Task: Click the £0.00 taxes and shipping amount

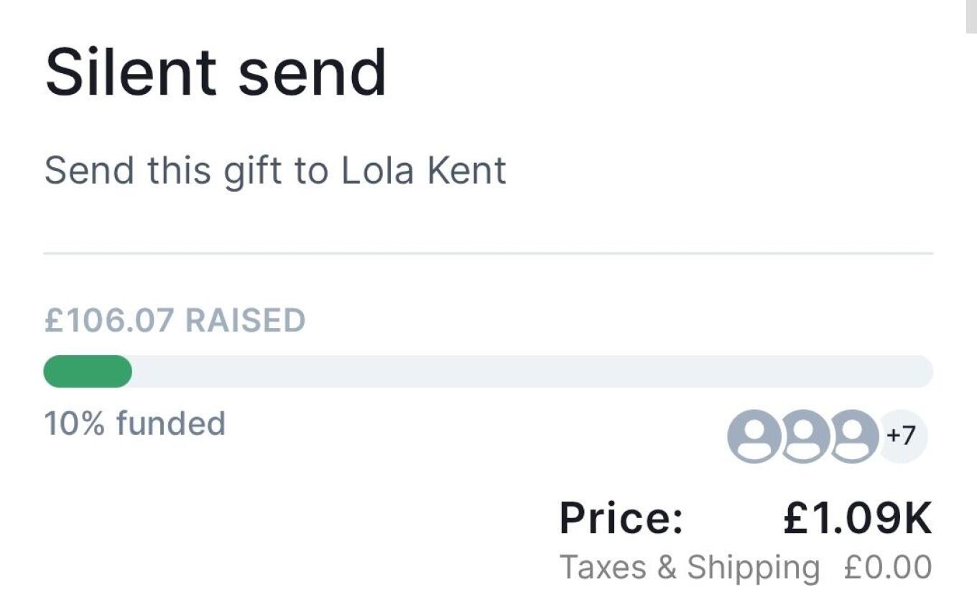Action: [x=889, y=567]
